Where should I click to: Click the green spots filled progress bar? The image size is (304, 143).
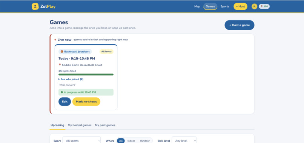click(86, 75)
